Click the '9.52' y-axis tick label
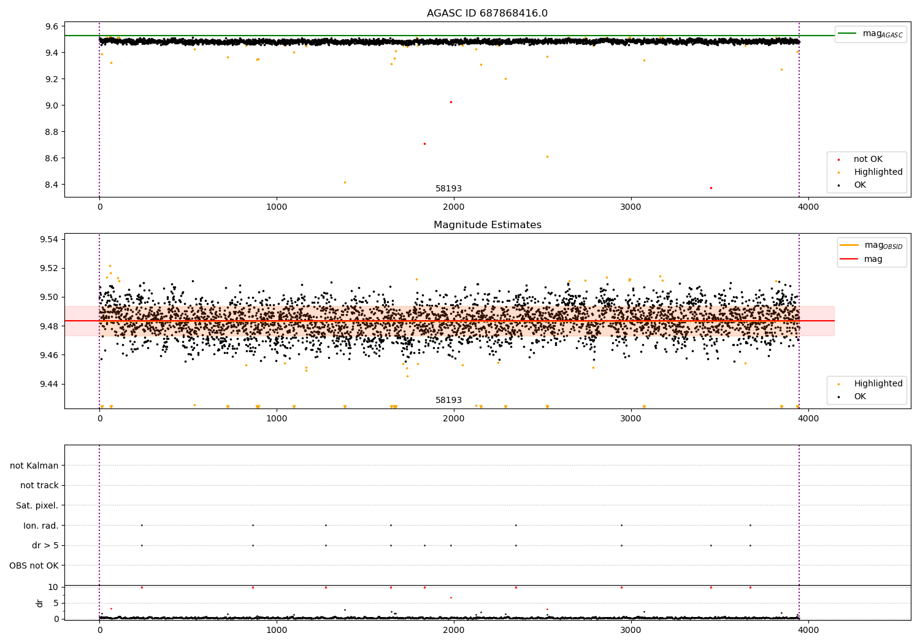The height and width of the screenshot is (644, 920). (49, 268)
